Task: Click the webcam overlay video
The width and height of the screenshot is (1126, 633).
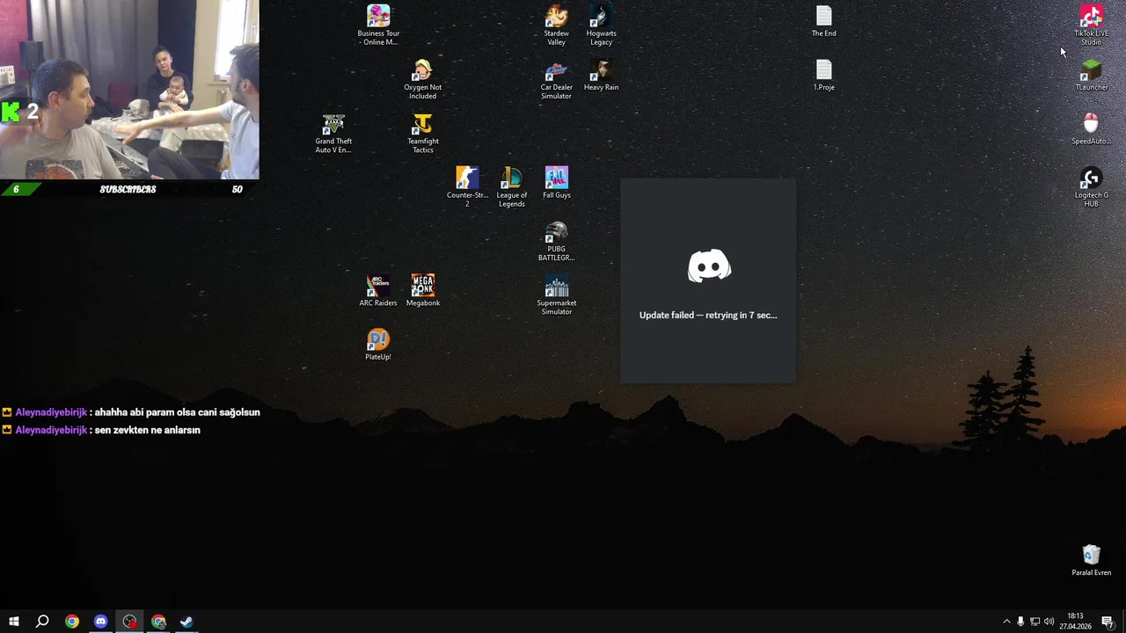Action: pyautogui.click(x=129, y=90)
